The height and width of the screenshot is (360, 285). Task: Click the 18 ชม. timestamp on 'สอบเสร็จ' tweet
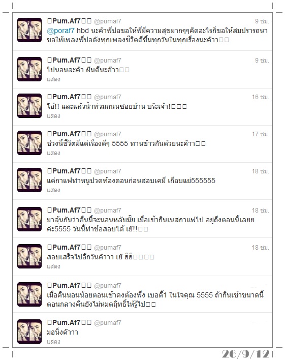tap(260, 248)
